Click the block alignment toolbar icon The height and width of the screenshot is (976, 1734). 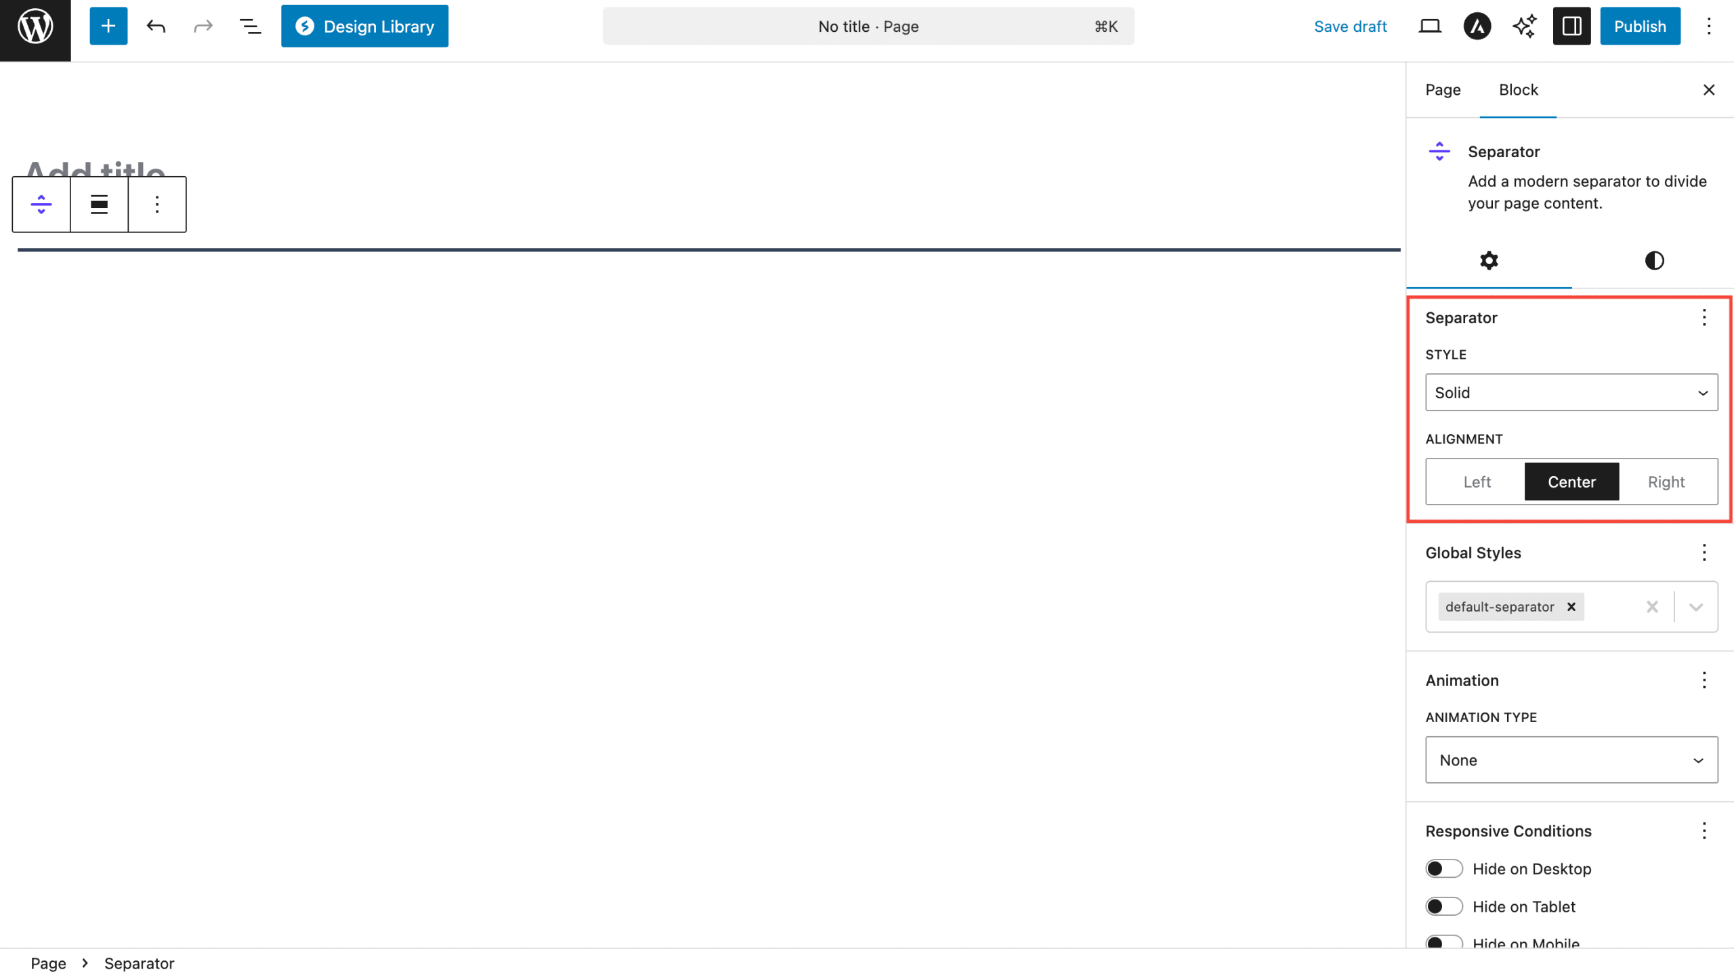tap(99, 205)
